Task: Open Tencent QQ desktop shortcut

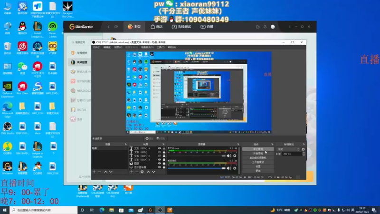Action: pyautogui.click(x=22, y=28)
